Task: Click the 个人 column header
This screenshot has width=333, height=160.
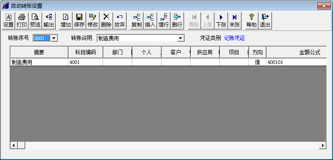Action: click(147, 53)
